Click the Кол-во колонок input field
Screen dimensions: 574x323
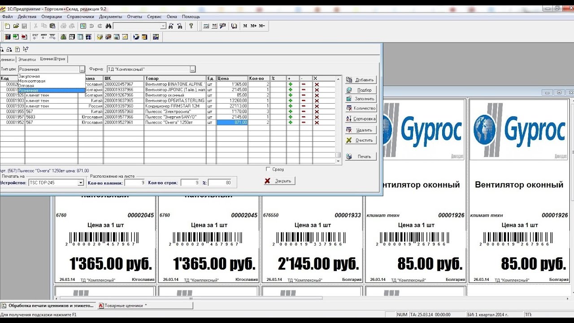[135, 183]
